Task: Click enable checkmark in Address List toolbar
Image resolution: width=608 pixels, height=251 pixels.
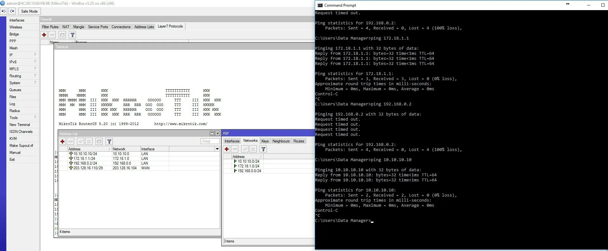Action: 81,141
